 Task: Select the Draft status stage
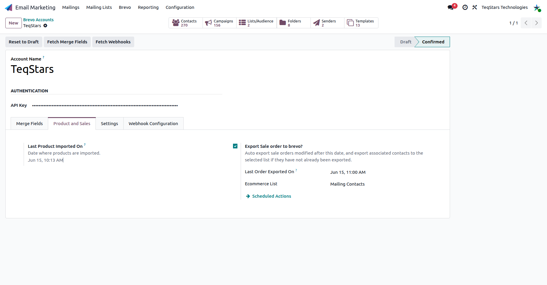405,42
